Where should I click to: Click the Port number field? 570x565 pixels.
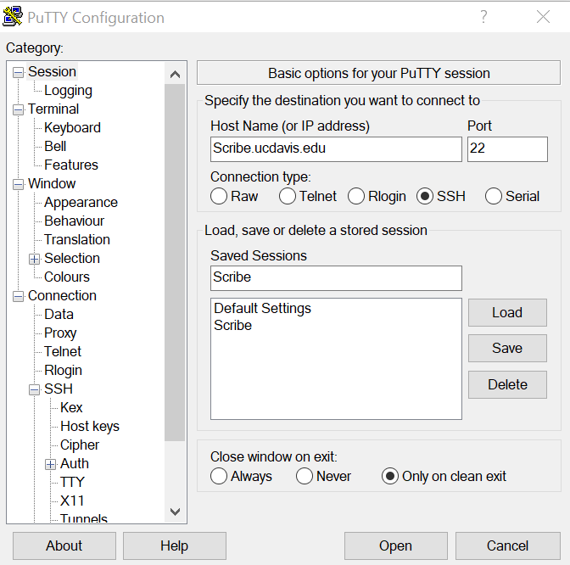[x=507, y=149]
